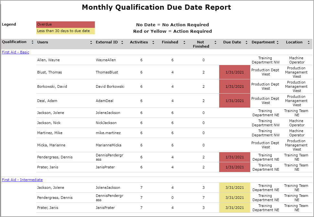Image resolution: width=314 pixels, height=217 pixels.
Task: Toggle sort order on the Location column
Action: coord(308,42)
